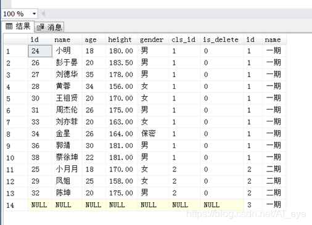This screenshot has height=225, width=312.
Task: Select row header number 1
Action: point(16,51)
